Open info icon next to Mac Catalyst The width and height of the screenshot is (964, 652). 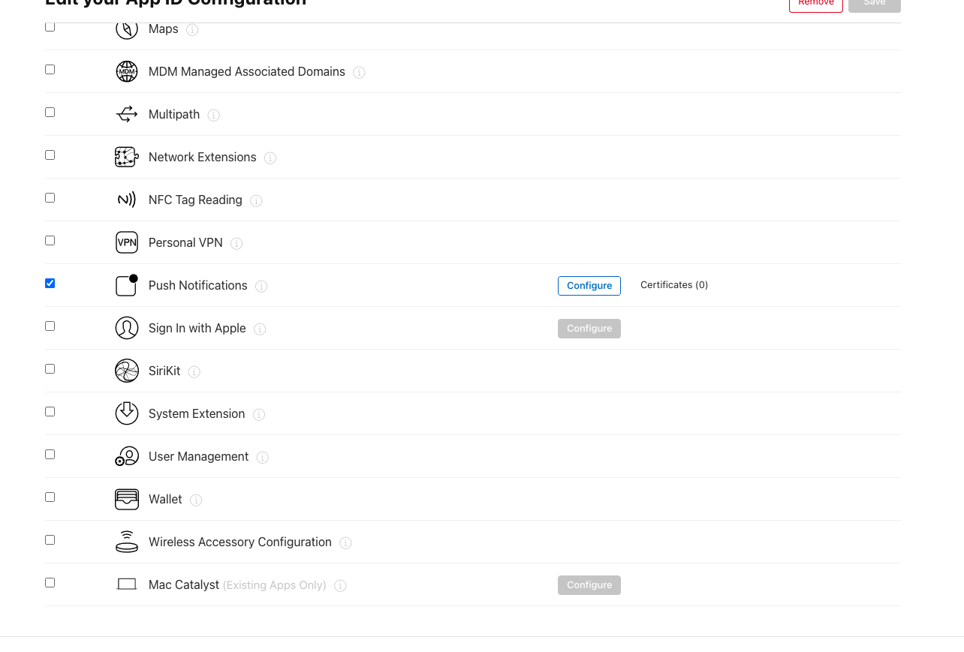(x=340, y=585)
